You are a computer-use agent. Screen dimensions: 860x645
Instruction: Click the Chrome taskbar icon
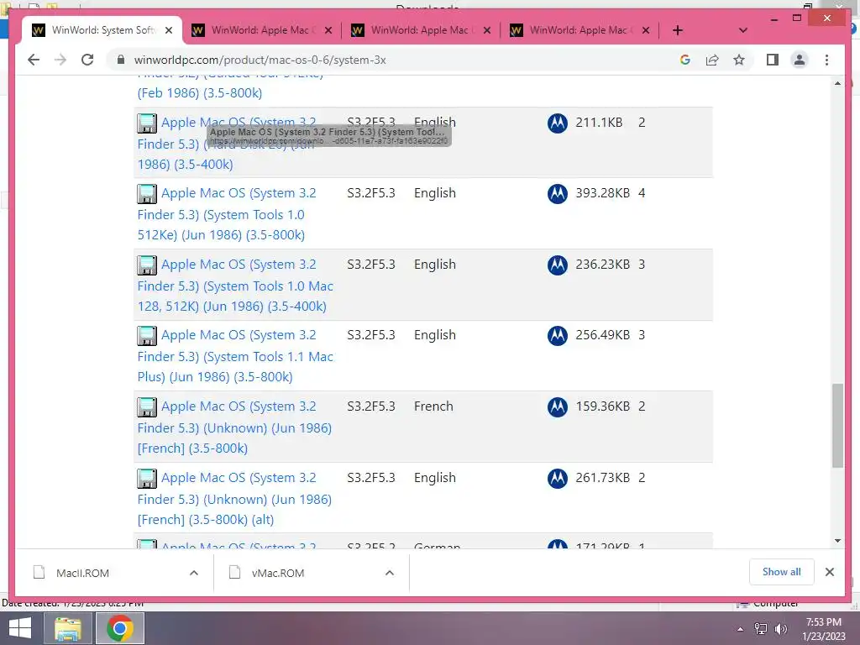point(120,628)
